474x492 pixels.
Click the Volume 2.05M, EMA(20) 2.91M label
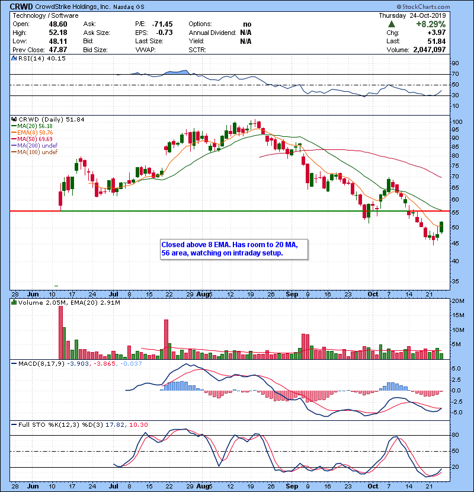coord(69,303)
